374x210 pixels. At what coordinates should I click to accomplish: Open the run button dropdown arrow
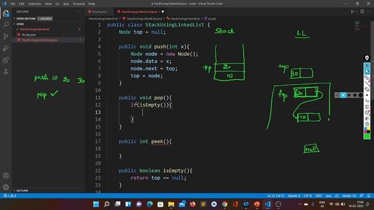[x=356, y=12]
